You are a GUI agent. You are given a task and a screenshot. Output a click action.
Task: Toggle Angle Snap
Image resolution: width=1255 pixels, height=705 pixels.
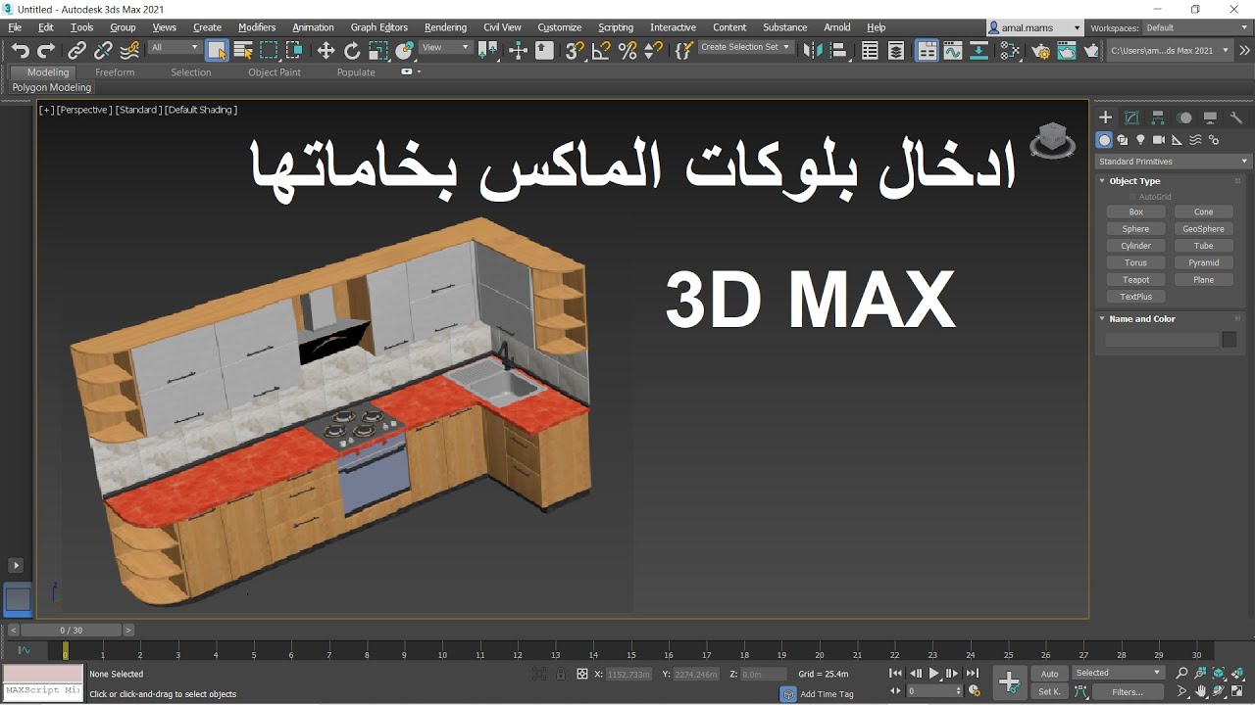(602, 51)
